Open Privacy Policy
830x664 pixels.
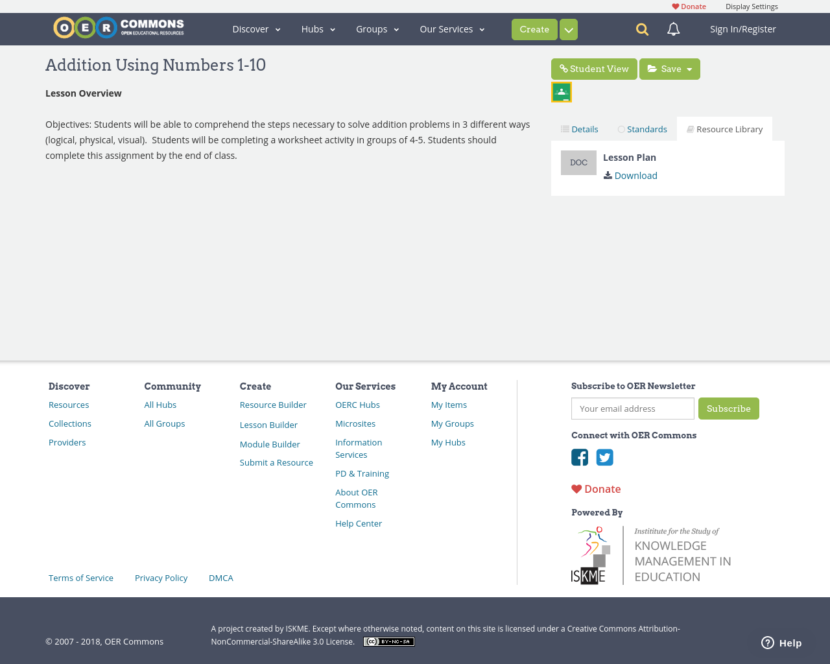point(161,578)
